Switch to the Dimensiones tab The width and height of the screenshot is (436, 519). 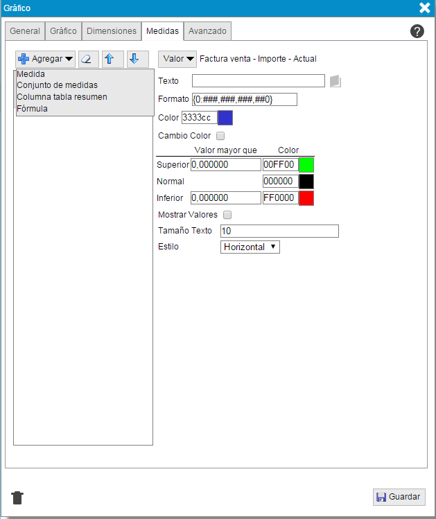(x=111, y=31)
